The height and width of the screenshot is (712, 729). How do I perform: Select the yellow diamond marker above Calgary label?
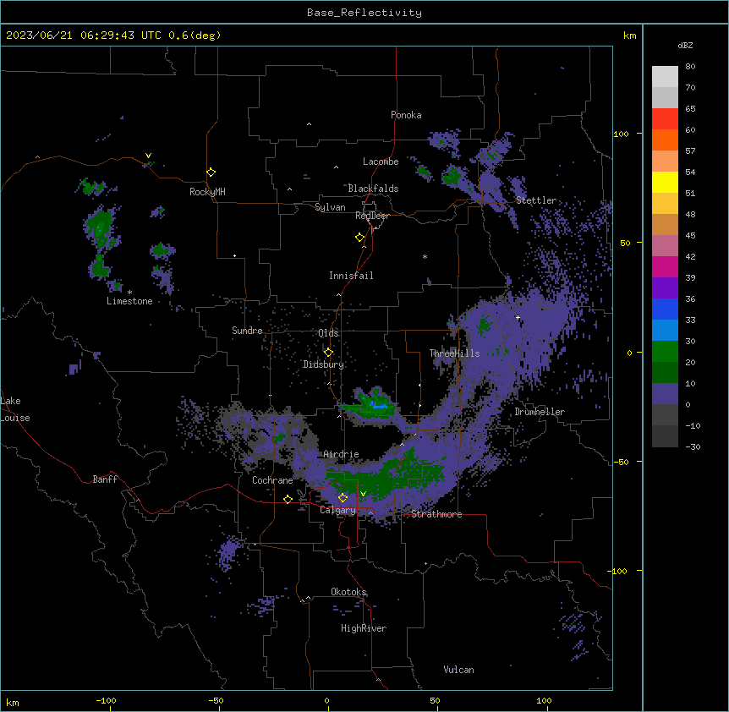(343, 498)
